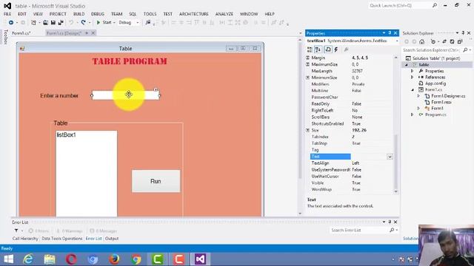Click the Save toolbar icon
The height and width of the screenshot is (266, 474).
(53, 23)
